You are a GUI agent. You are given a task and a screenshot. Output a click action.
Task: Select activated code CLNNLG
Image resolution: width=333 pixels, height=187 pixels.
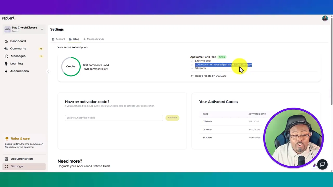point(207,130)
